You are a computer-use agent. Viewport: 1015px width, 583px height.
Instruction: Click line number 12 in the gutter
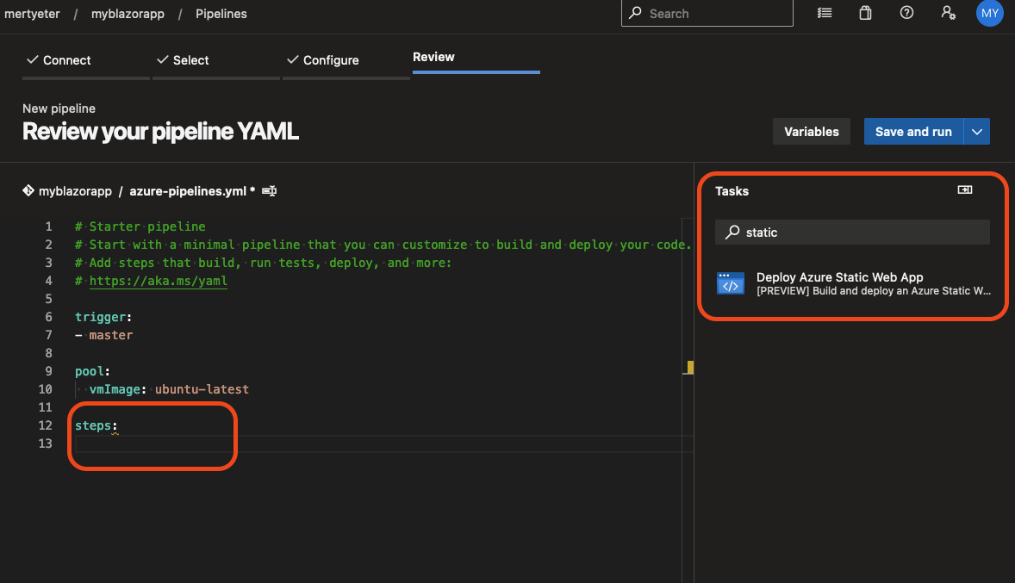coord(45,425)
